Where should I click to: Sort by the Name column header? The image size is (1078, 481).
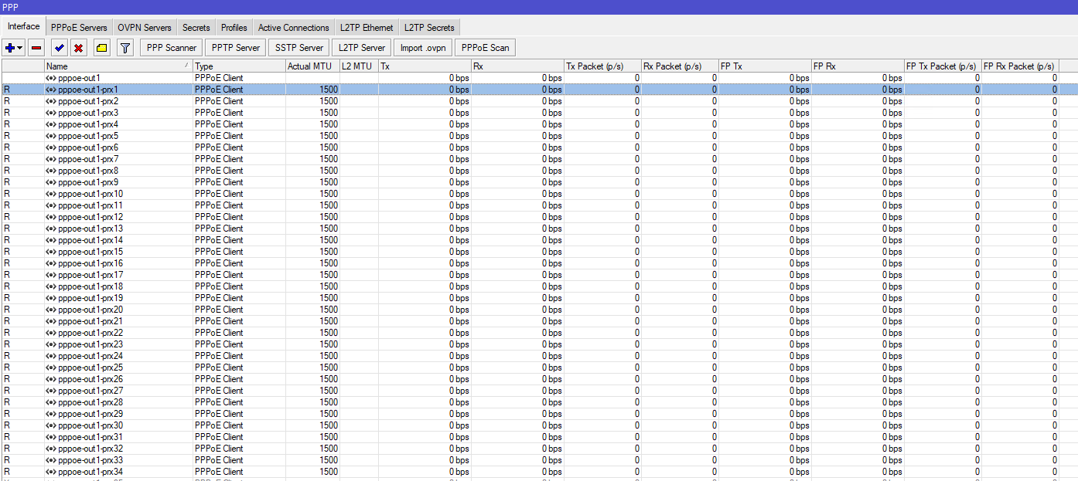point(116,66)
